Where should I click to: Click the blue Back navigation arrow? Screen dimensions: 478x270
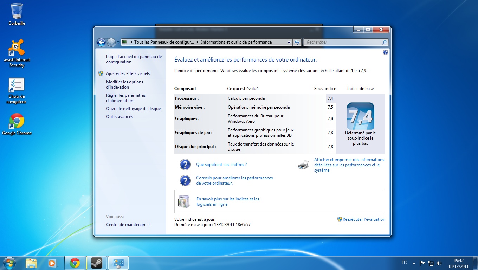(x=101, y=42)
